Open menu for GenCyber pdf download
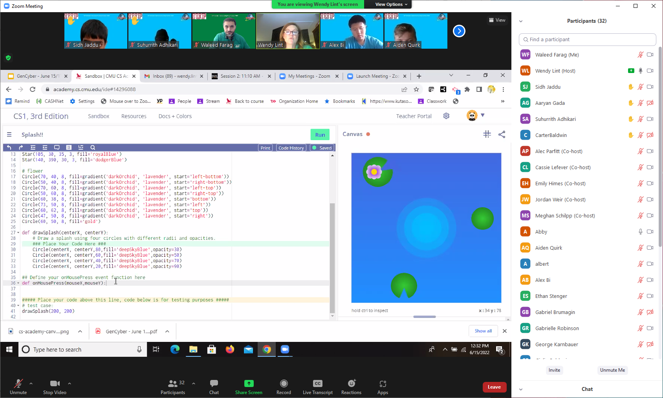Viewport: 663px width, 398px height. click(167, 332)
